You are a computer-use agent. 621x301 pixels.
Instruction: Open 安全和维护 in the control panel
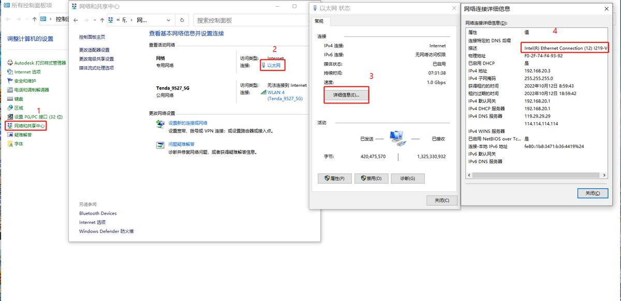pos(25,81)
